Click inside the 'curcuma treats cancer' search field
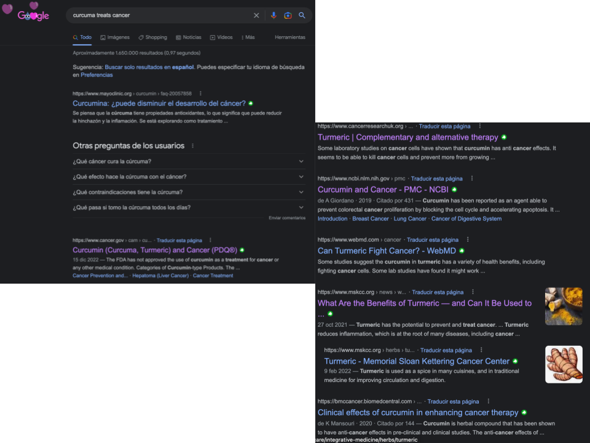590x443 pixels. [x=160, y=15]
